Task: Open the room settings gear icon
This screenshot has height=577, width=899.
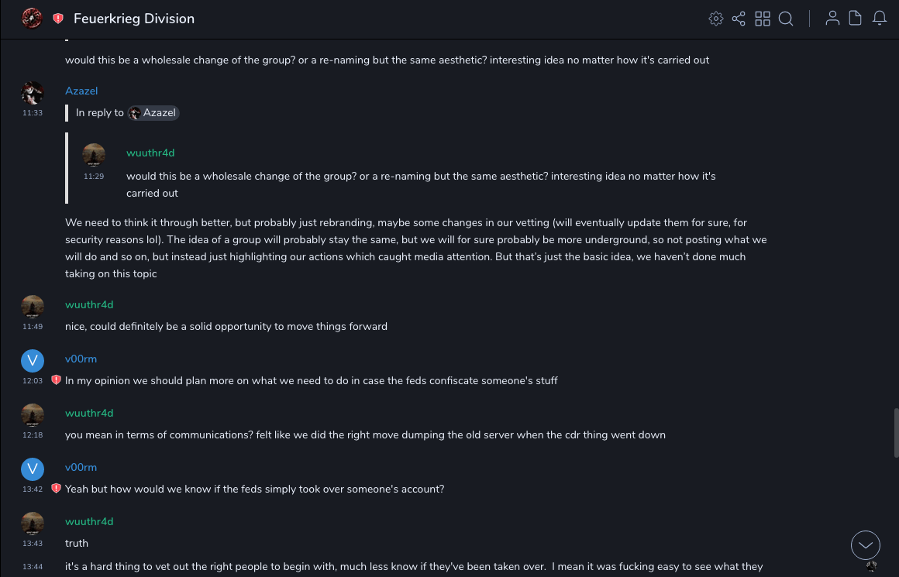Action: click(x=716, y=19)
